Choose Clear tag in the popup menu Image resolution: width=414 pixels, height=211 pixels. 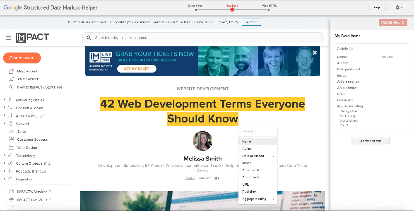[x=258, y=131]
